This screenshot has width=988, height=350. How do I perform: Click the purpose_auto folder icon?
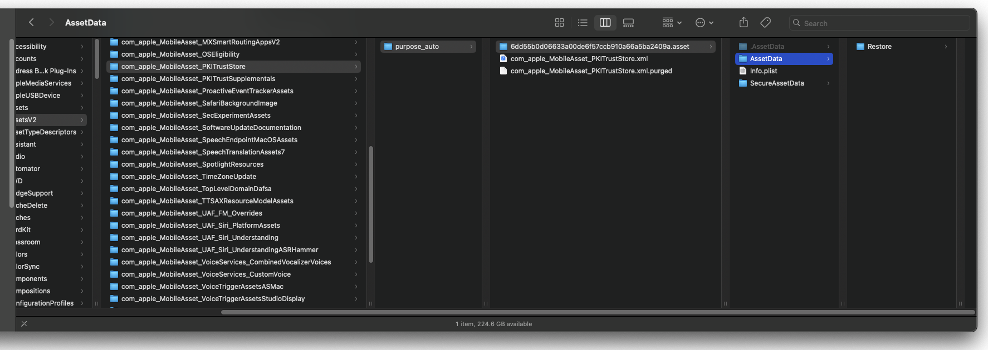388,47
